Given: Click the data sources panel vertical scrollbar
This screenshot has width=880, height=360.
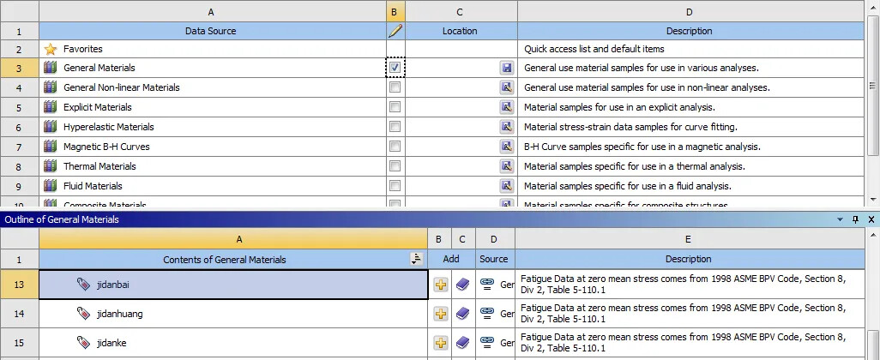Looking at the screenshot, I should point(872,86).
